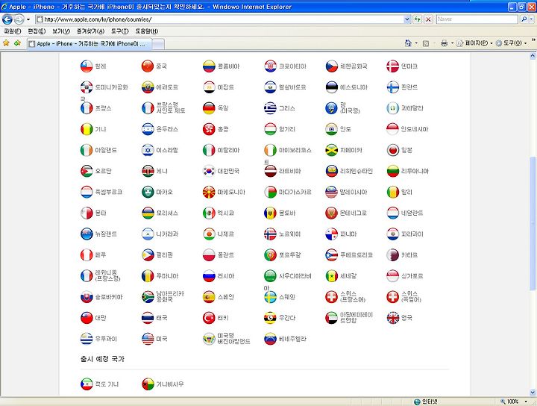Viewport: 537px width, 406px height.
Task: Click the address bar URL field
Action: 219,19
